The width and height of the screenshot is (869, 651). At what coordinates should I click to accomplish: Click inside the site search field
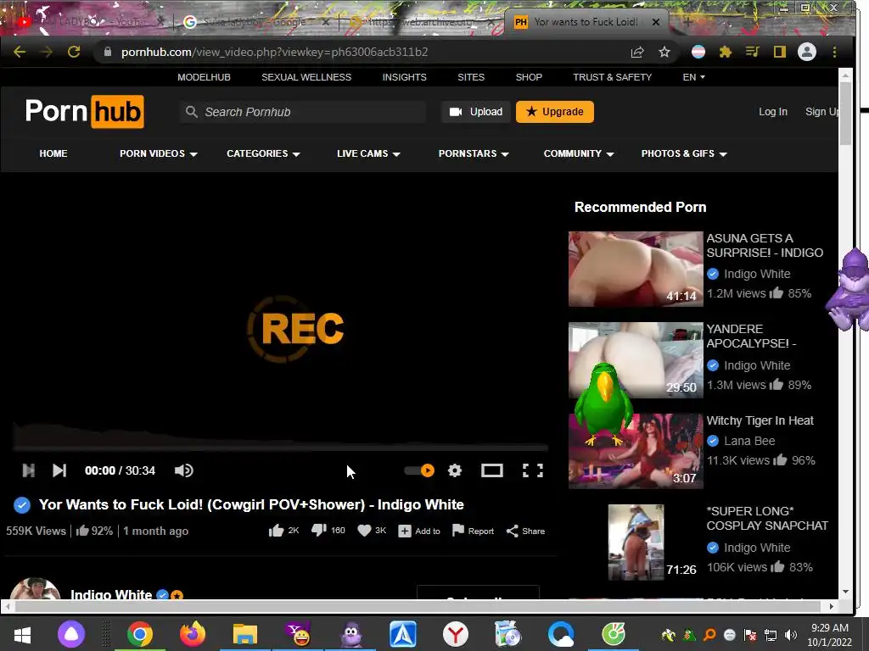pos(303,112)
